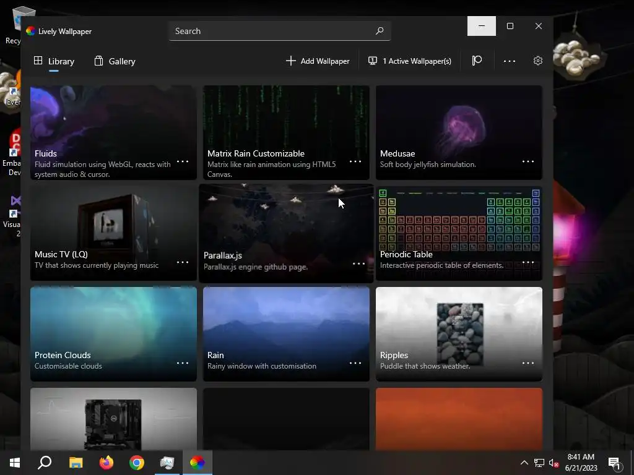Minimize the Lively Wallpaper window
The image size is (634, 475).
[x=482, y=26]
